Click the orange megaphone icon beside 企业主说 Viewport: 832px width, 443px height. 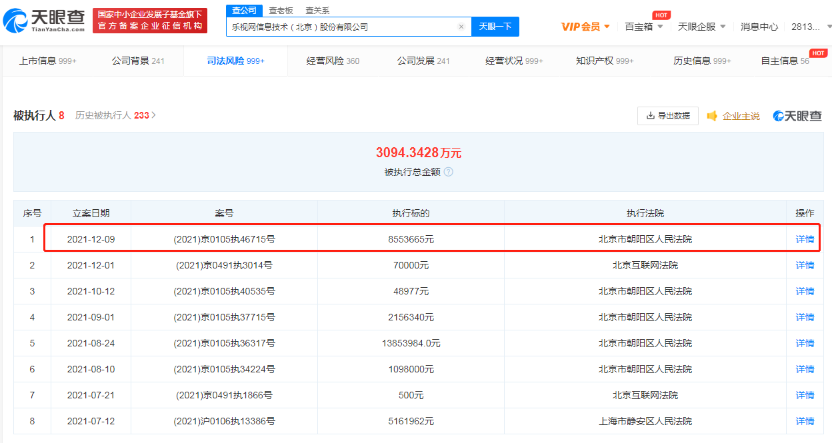[712, 115]
